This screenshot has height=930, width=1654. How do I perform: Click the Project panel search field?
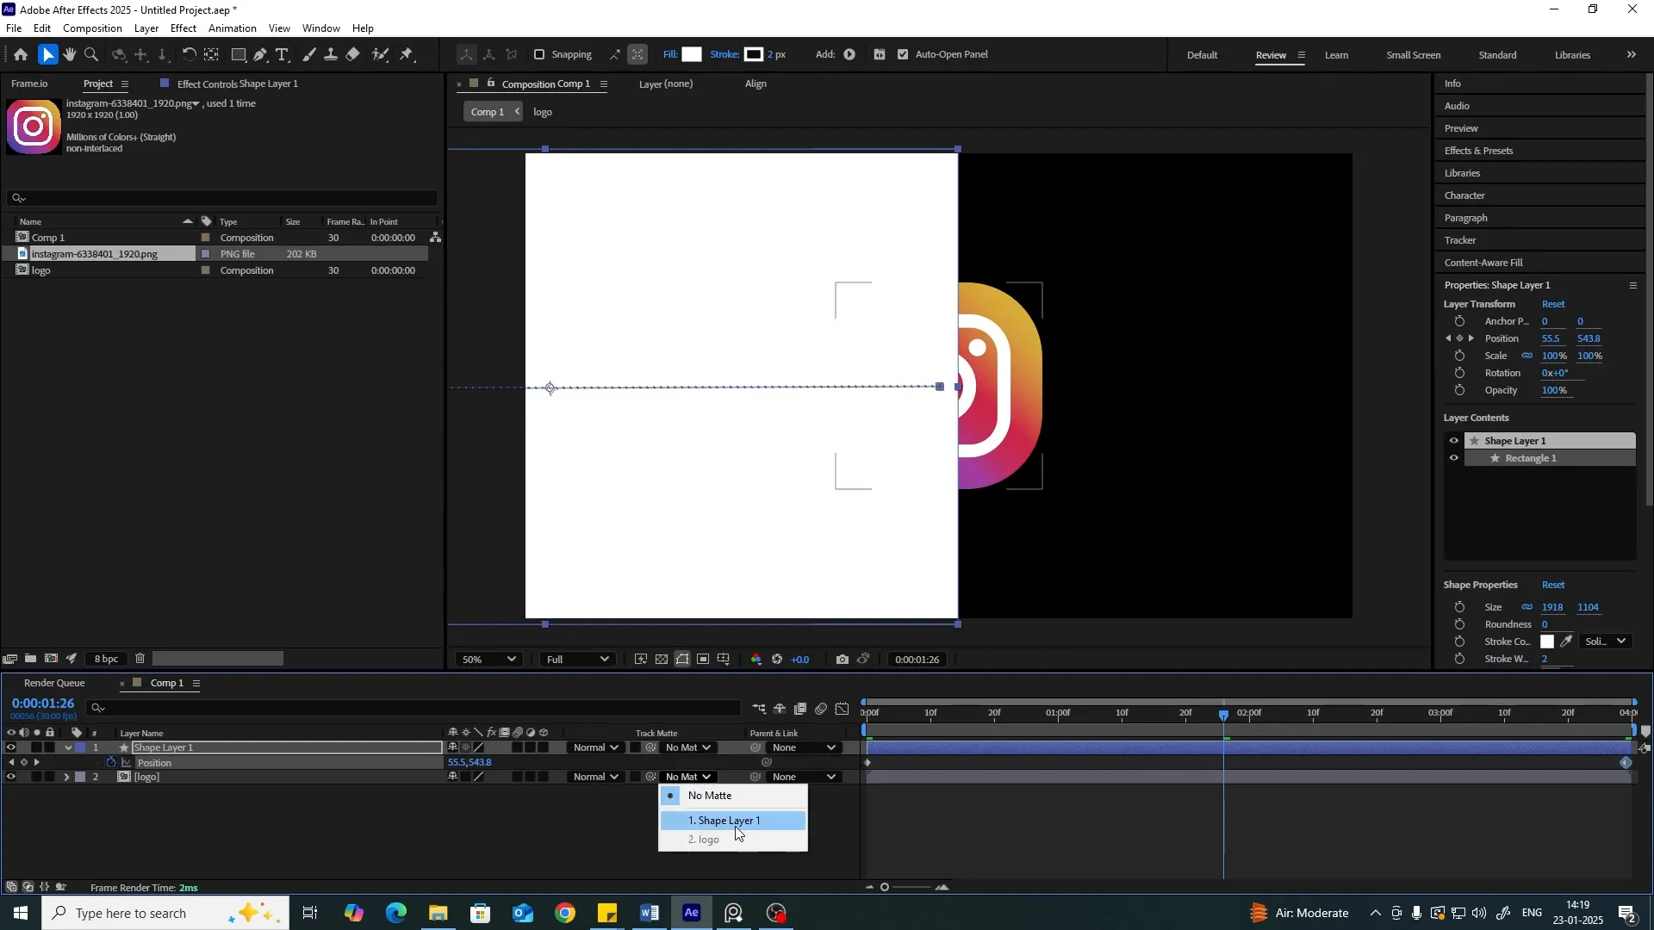(x=222, y=198)
